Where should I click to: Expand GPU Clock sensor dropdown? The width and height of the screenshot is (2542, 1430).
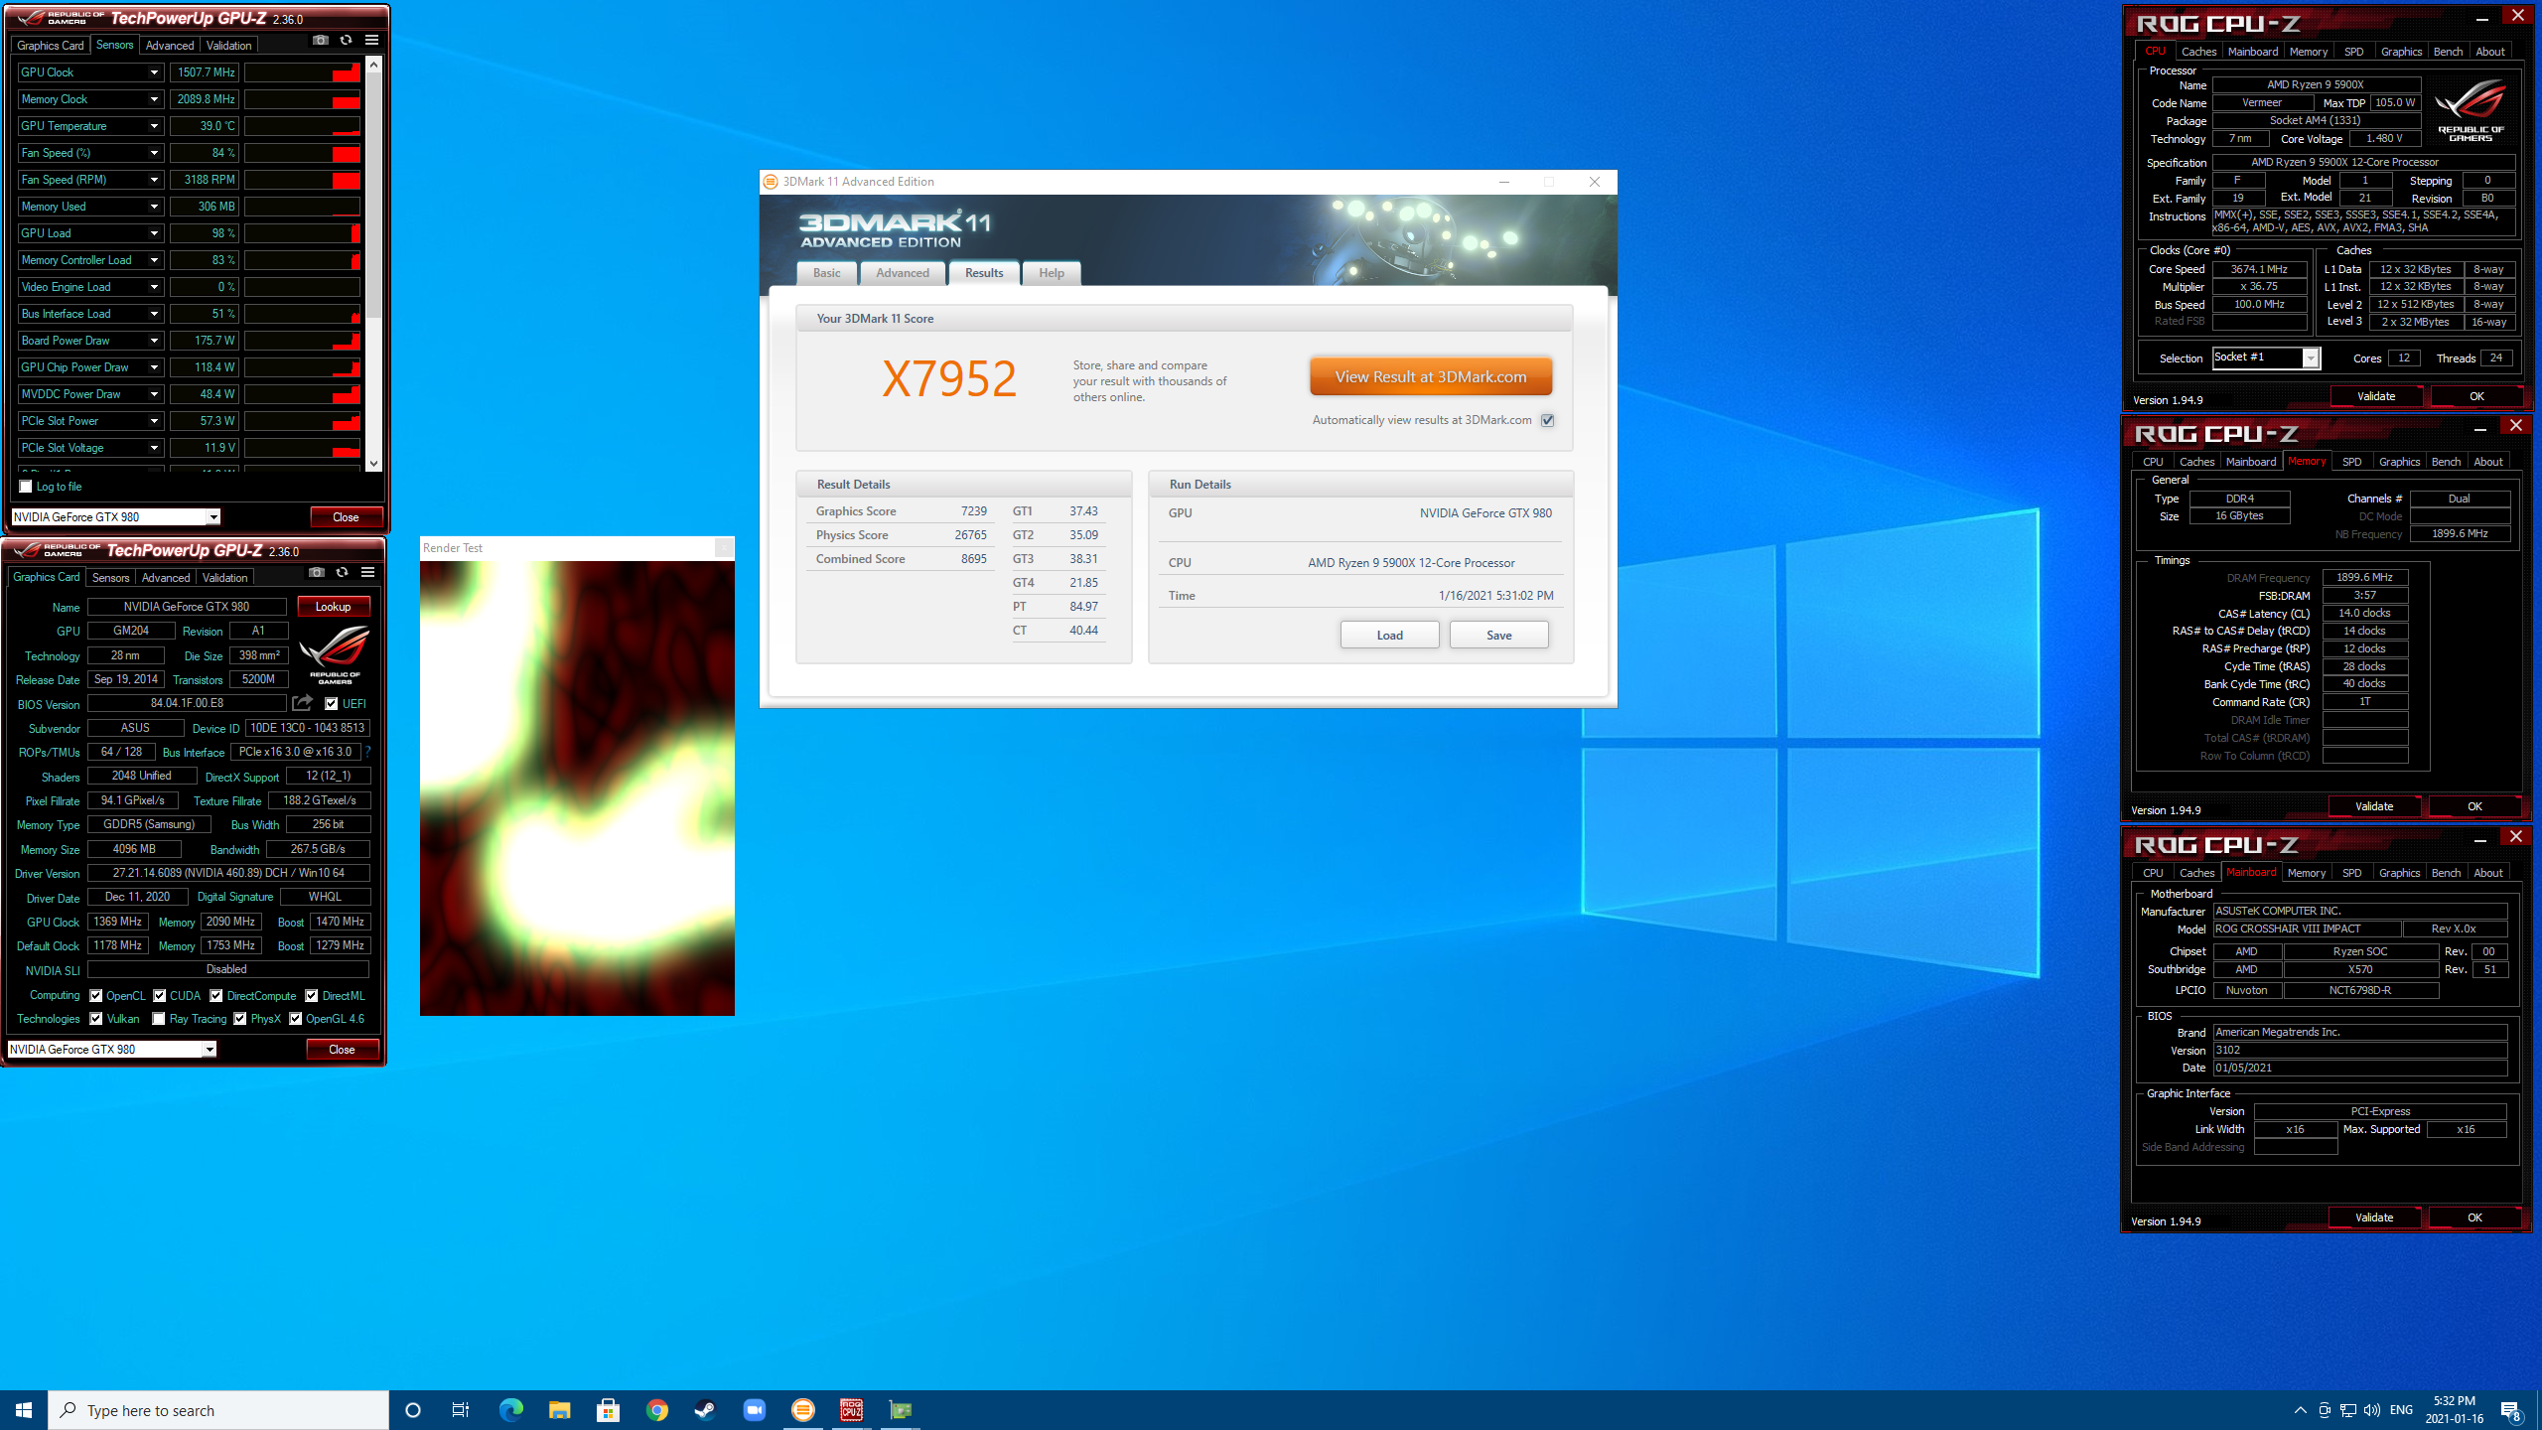[x=154, y=72]
